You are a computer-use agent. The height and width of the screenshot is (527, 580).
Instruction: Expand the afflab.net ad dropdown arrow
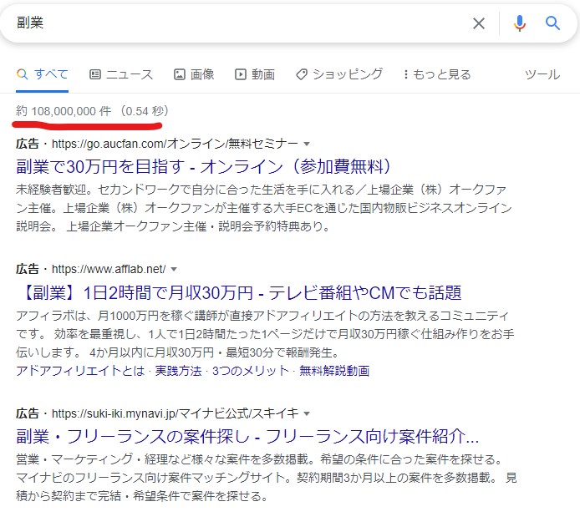coord(174,270)
